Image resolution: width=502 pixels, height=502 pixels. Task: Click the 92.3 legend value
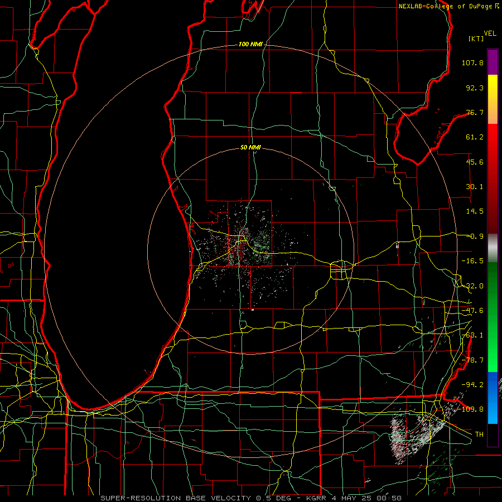click(x=475, y=88)
